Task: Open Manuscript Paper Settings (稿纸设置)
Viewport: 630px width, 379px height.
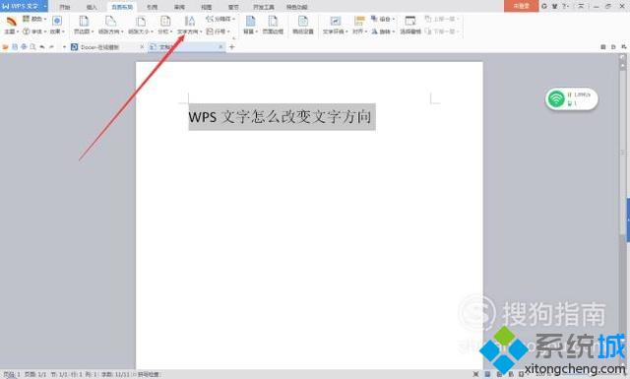Action: click(303, 25)
